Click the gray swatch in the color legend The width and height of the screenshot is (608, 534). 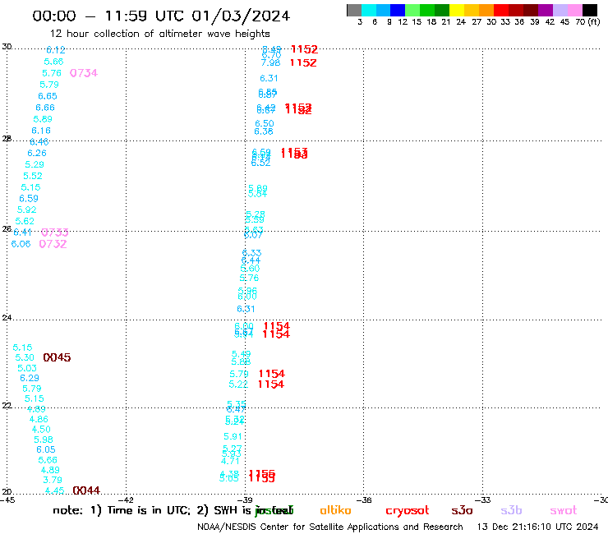click(354, 10)
